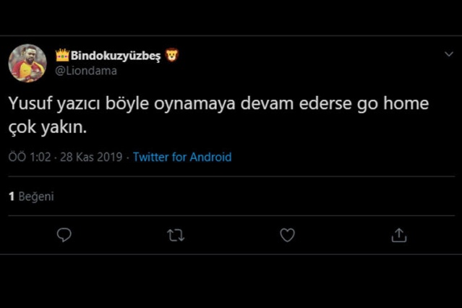462x308 pixels.
Task: Click the word Beğeni under the tweet
Action: [x=36, y=196]
